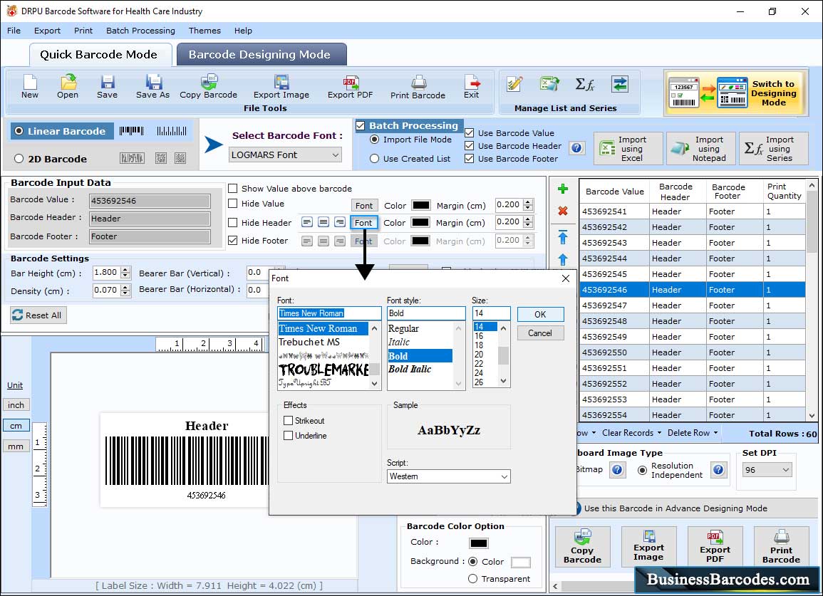The image size is (823, 596).
Task: Select the cm unit button
Action: 16,426
